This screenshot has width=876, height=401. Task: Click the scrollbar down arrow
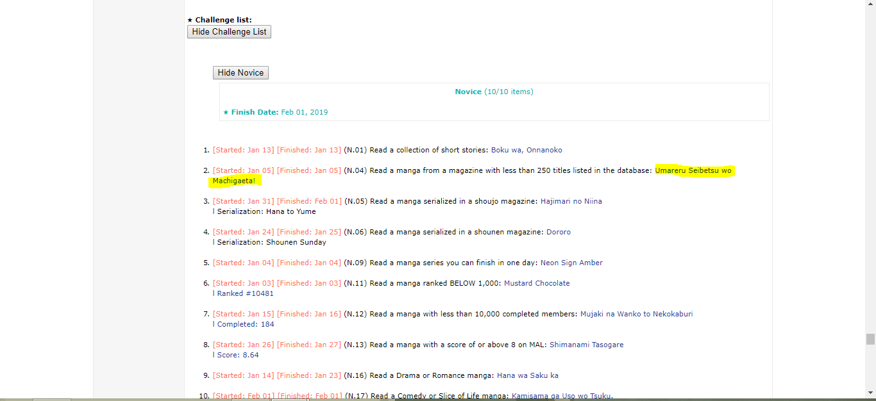click(x=870, y=392)
